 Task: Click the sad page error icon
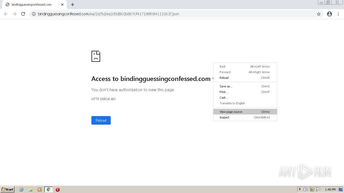[96, 56]
